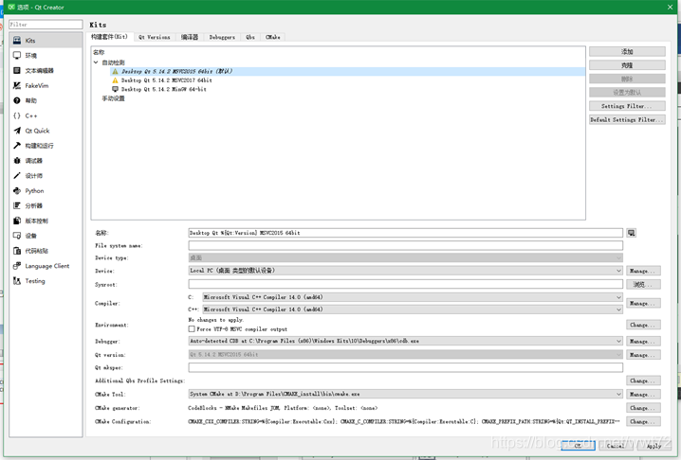Open the CMake Tool dropdown
681x460 pixels.
405,394
